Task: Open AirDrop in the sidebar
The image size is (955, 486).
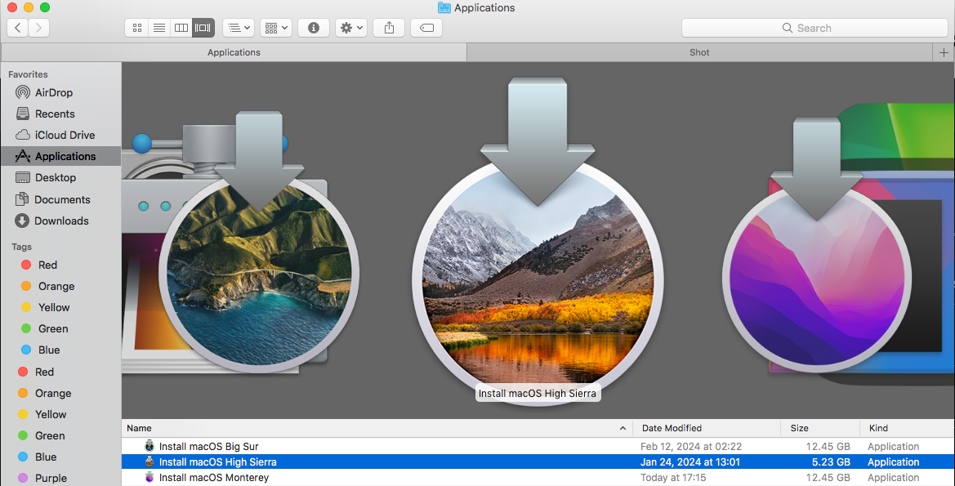Action: point(61,92)
